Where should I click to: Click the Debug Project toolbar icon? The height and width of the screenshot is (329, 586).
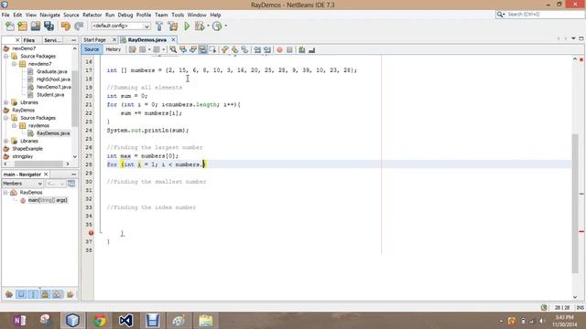200,27
